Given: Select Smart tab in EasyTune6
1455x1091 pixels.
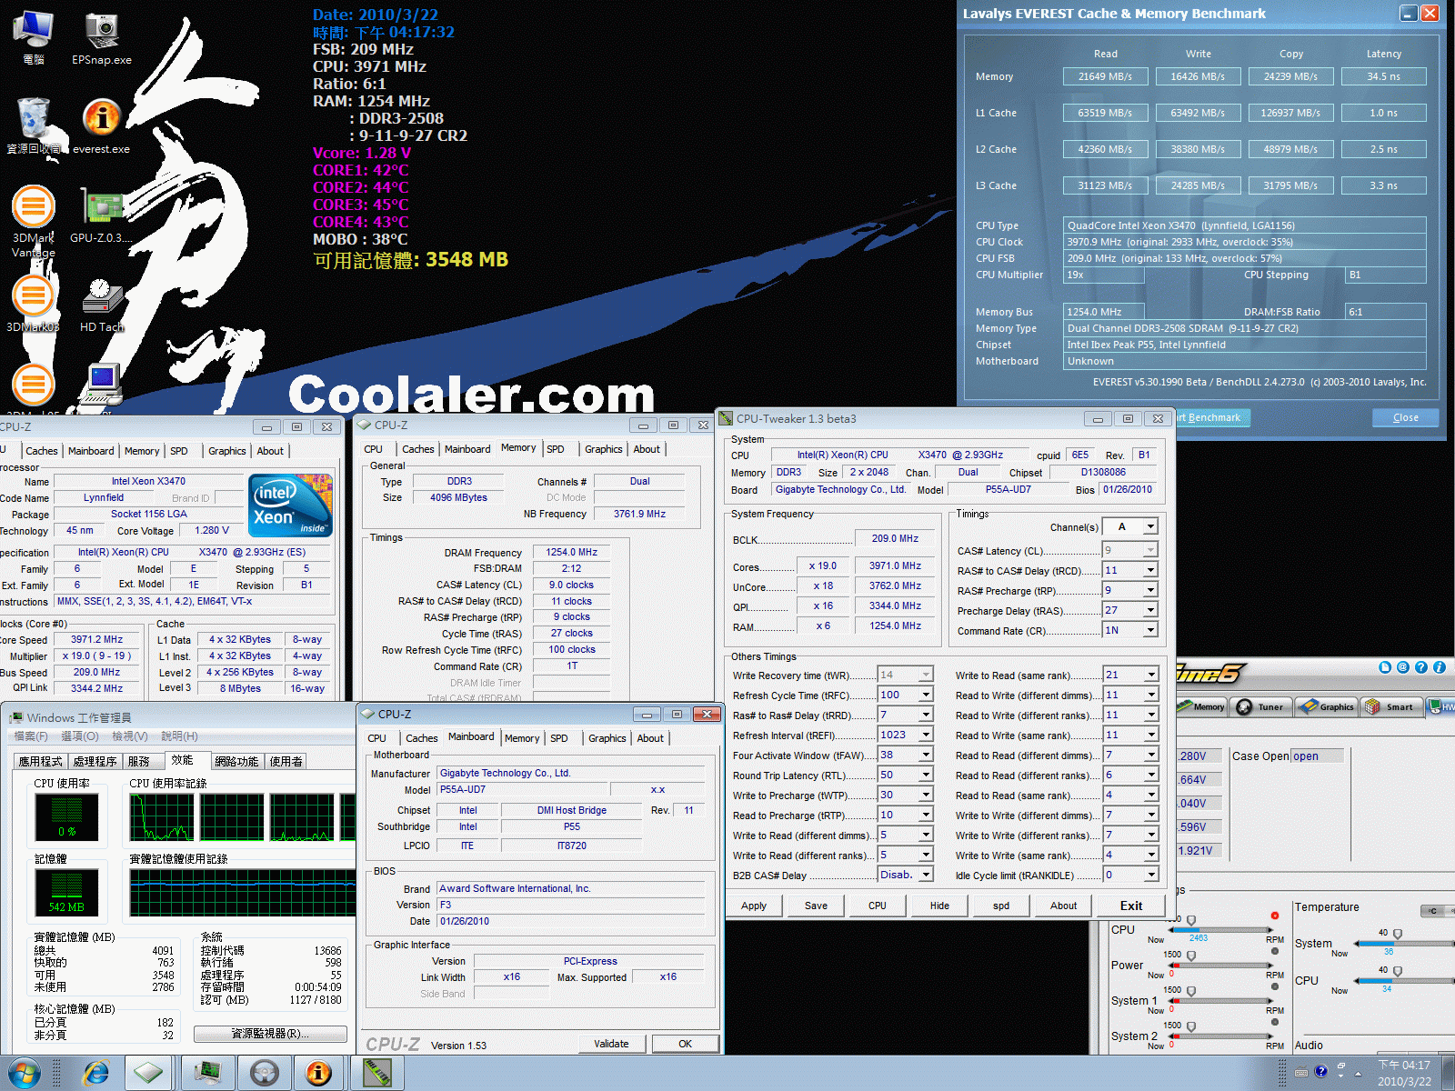Looking at the screenshot, I should 1392,706.
